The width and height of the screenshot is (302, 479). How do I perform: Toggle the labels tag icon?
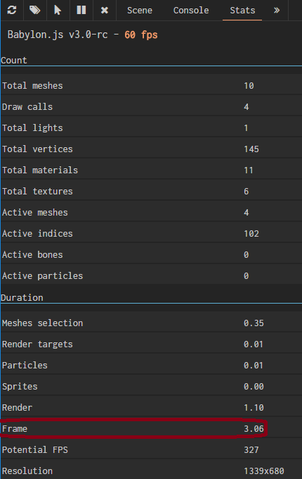tap(34, 10)
